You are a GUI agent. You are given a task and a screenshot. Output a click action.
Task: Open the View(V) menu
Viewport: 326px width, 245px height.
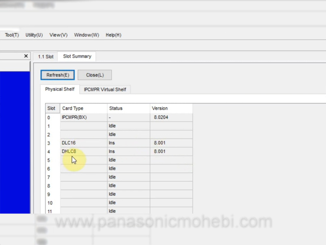point(58,35)
